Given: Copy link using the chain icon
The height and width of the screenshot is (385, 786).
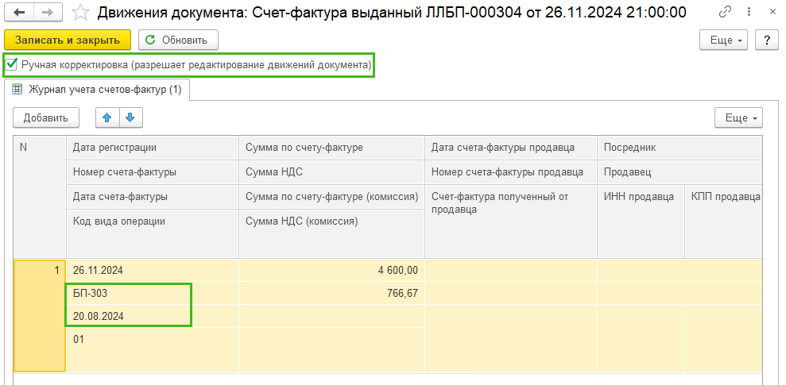Looking at the screenshot, I should [x=725, y=13].
